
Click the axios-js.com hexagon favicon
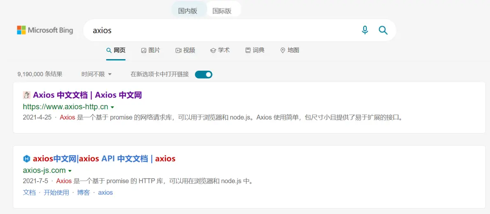pos(27,159)
